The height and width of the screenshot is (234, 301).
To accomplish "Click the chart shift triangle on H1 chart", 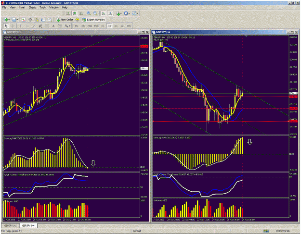I will tap(92, 36).
